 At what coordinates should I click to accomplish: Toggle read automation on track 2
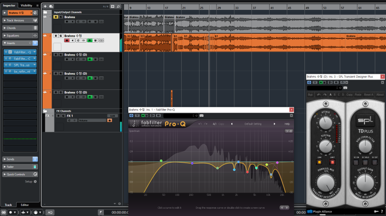[x=90, y=40]
